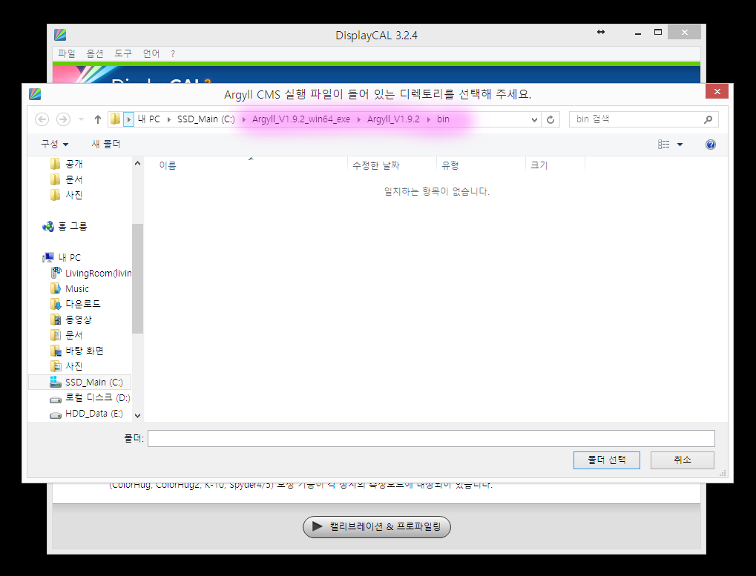Expand the view options dropdown arrow
This screenshot has width=756, height=576.
tap(680, 145)
